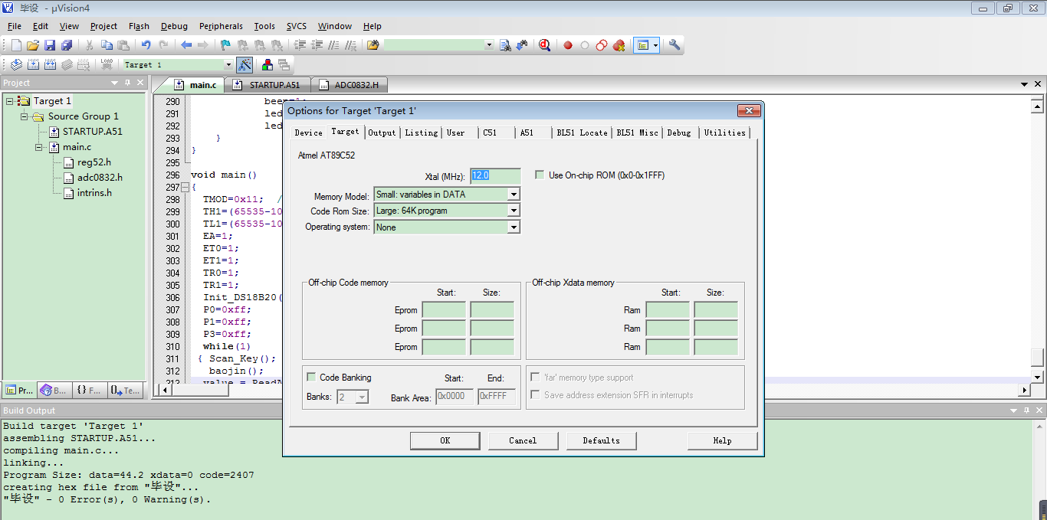Click the Open file folder icon
This screenshot has width=1047, height=520.
(33, 45)
